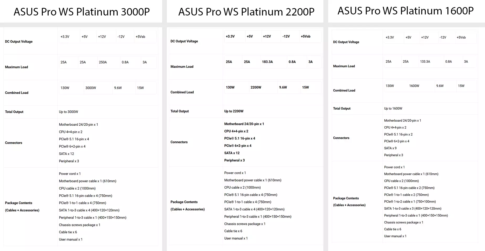
Task: Select 'SATA x 12' in the 3000P connectors
Action: [66, 154]
